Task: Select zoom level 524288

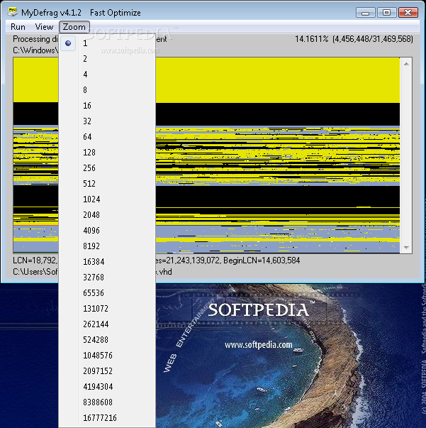Action: [107, 339]
